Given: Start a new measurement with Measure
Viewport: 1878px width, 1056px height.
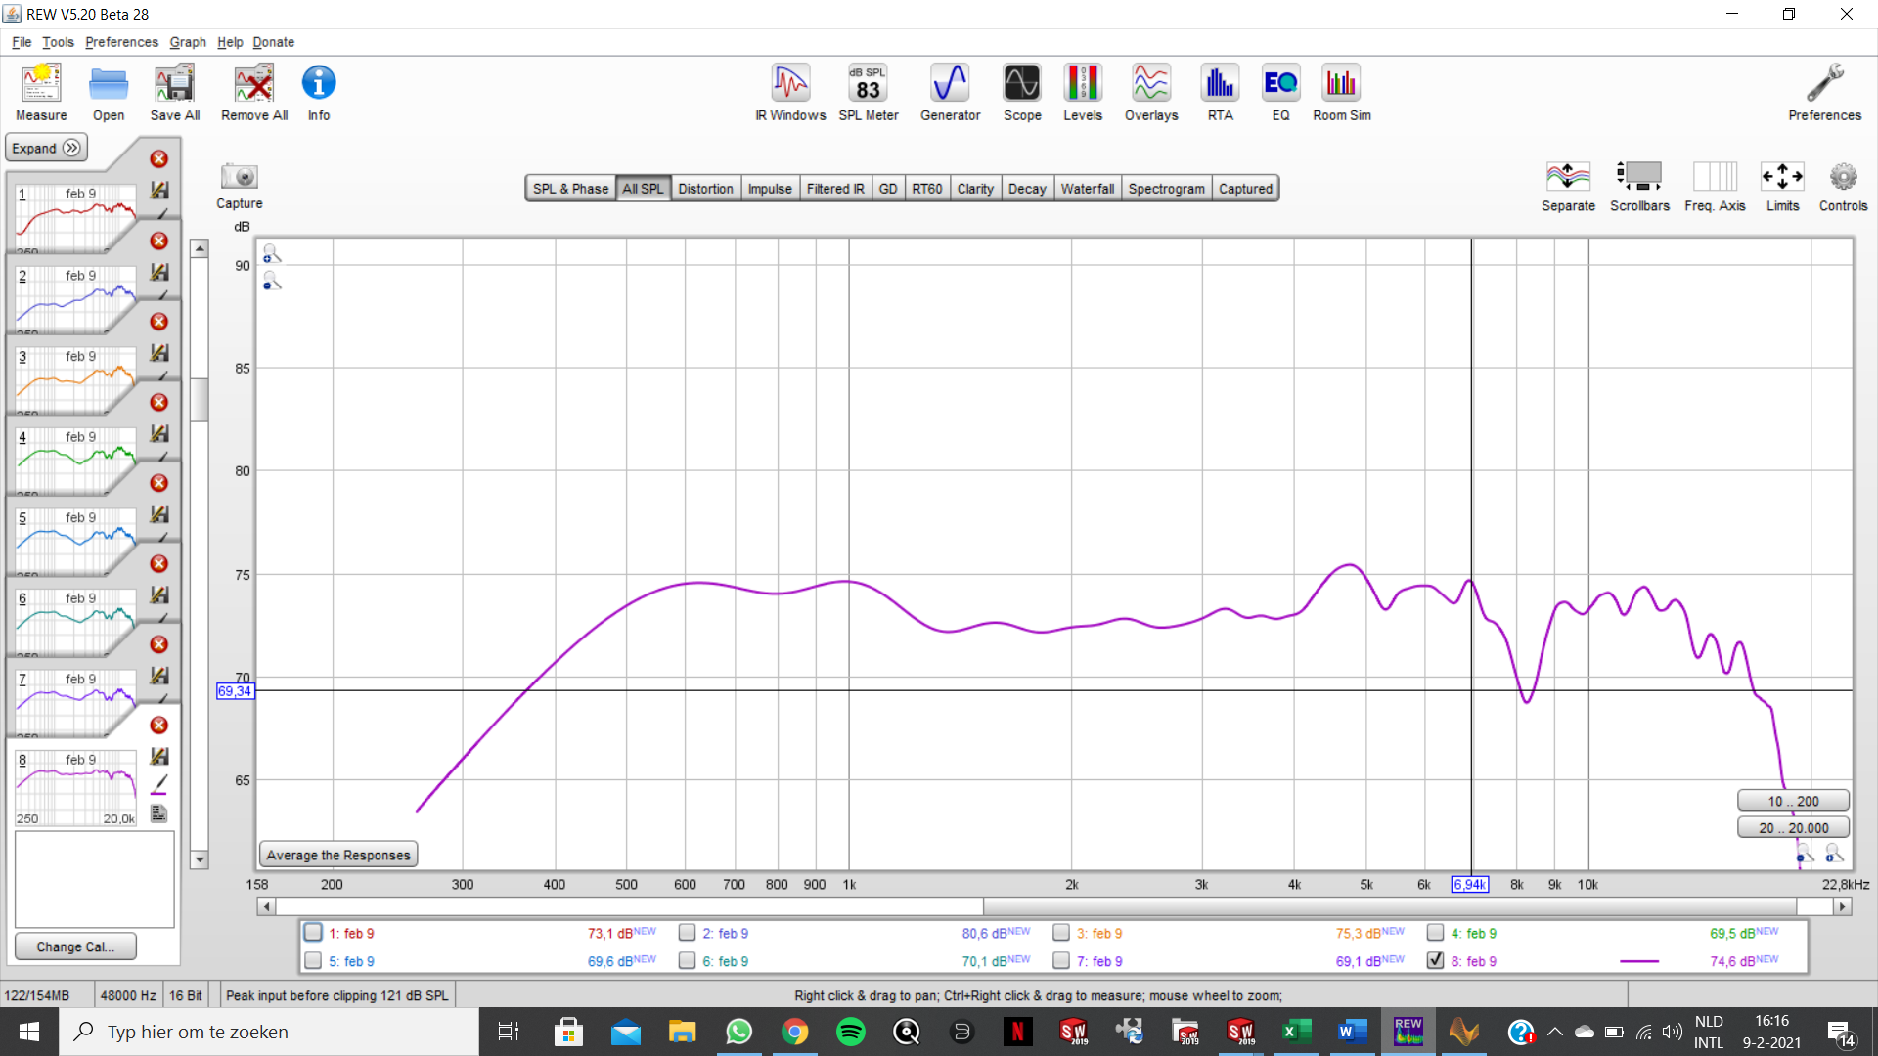Looking at the screenshot, I should pyautogui.click(x=41, y=93).
